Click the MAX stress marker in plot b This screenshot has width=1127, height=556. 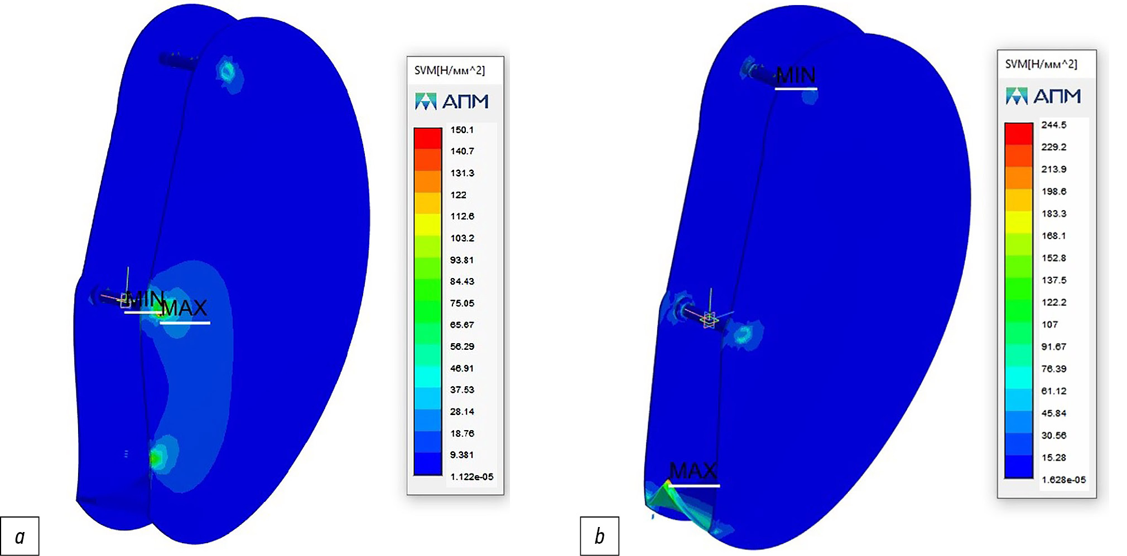pyautogui.click(x=693, y=472)
